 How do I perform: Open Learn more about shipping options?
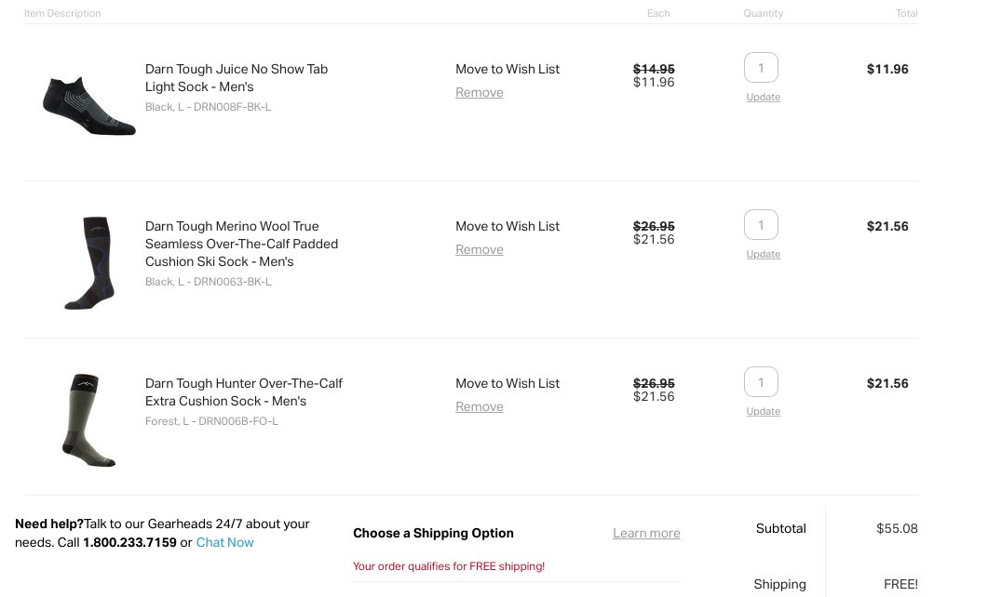[646, 533]
